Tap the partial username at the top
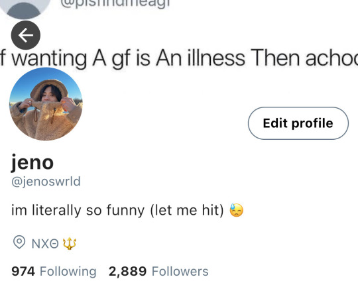358x283 pixels. 115,4
